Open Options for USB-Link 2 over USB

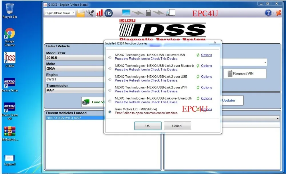pos(206,77)
